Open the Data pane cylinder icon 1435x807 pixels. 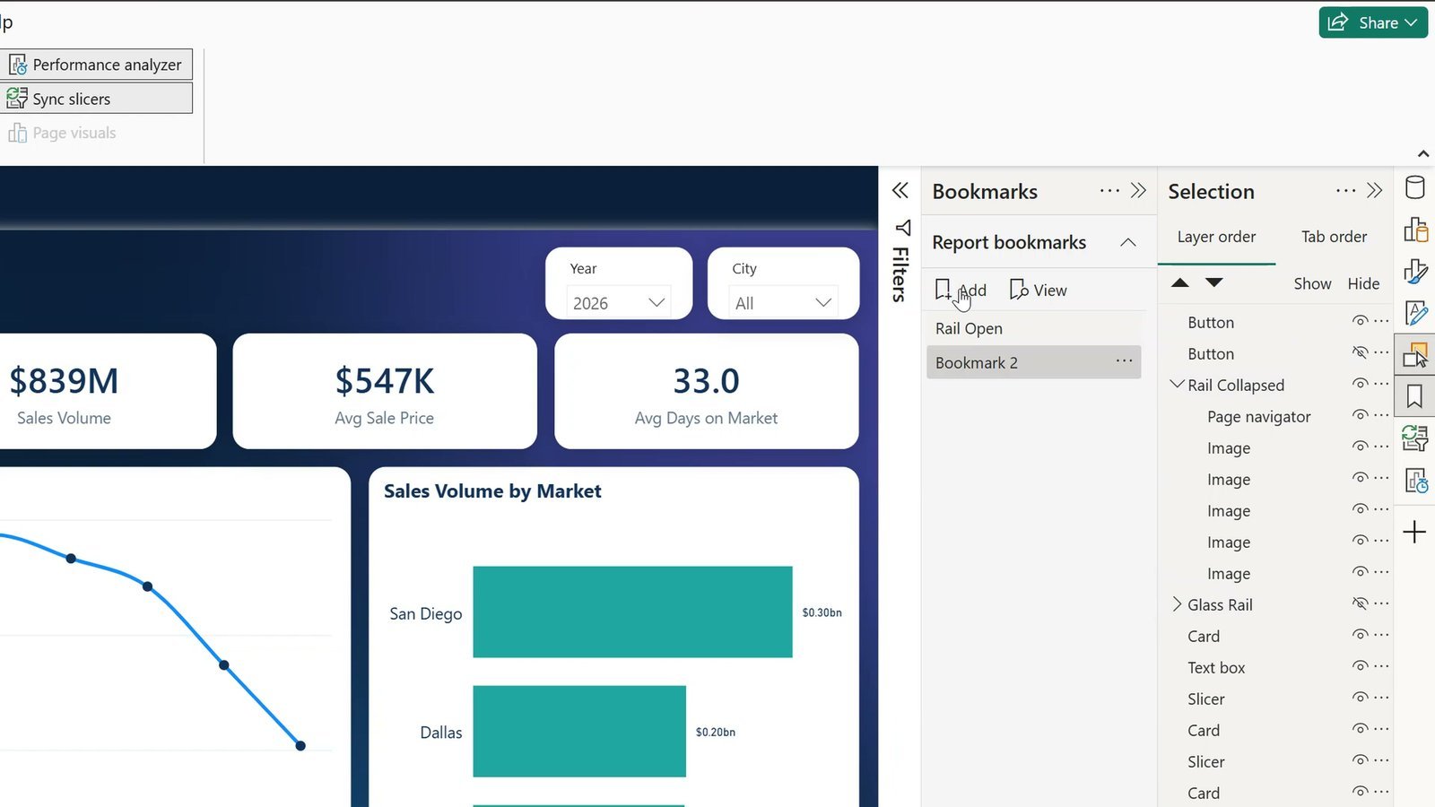pos(1414,187)
